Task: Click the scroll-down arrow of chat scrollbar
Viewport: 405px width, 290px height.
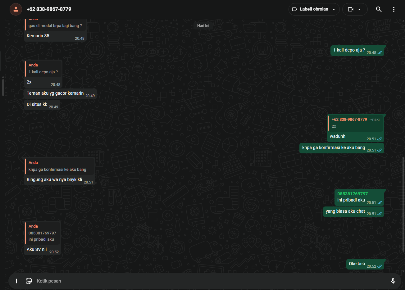Action: click(x=403, y=271)
